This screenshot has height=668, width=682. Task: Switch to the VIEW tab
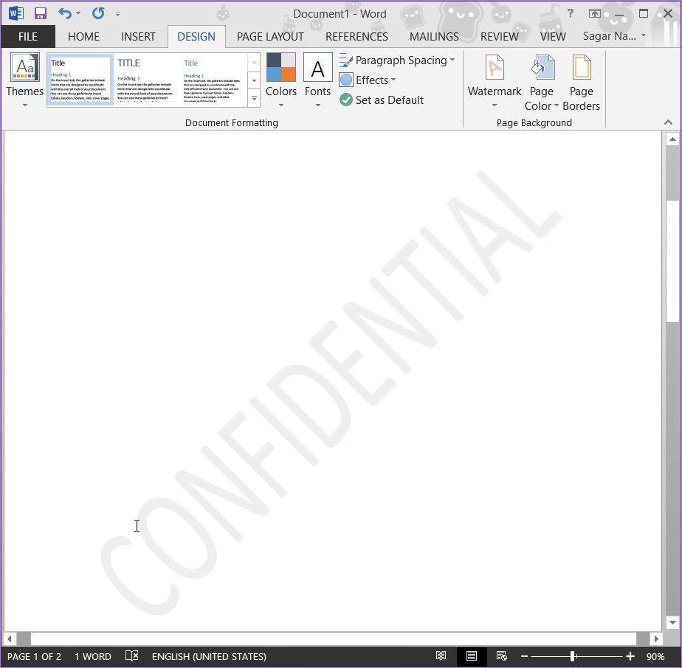click(553, 37)
